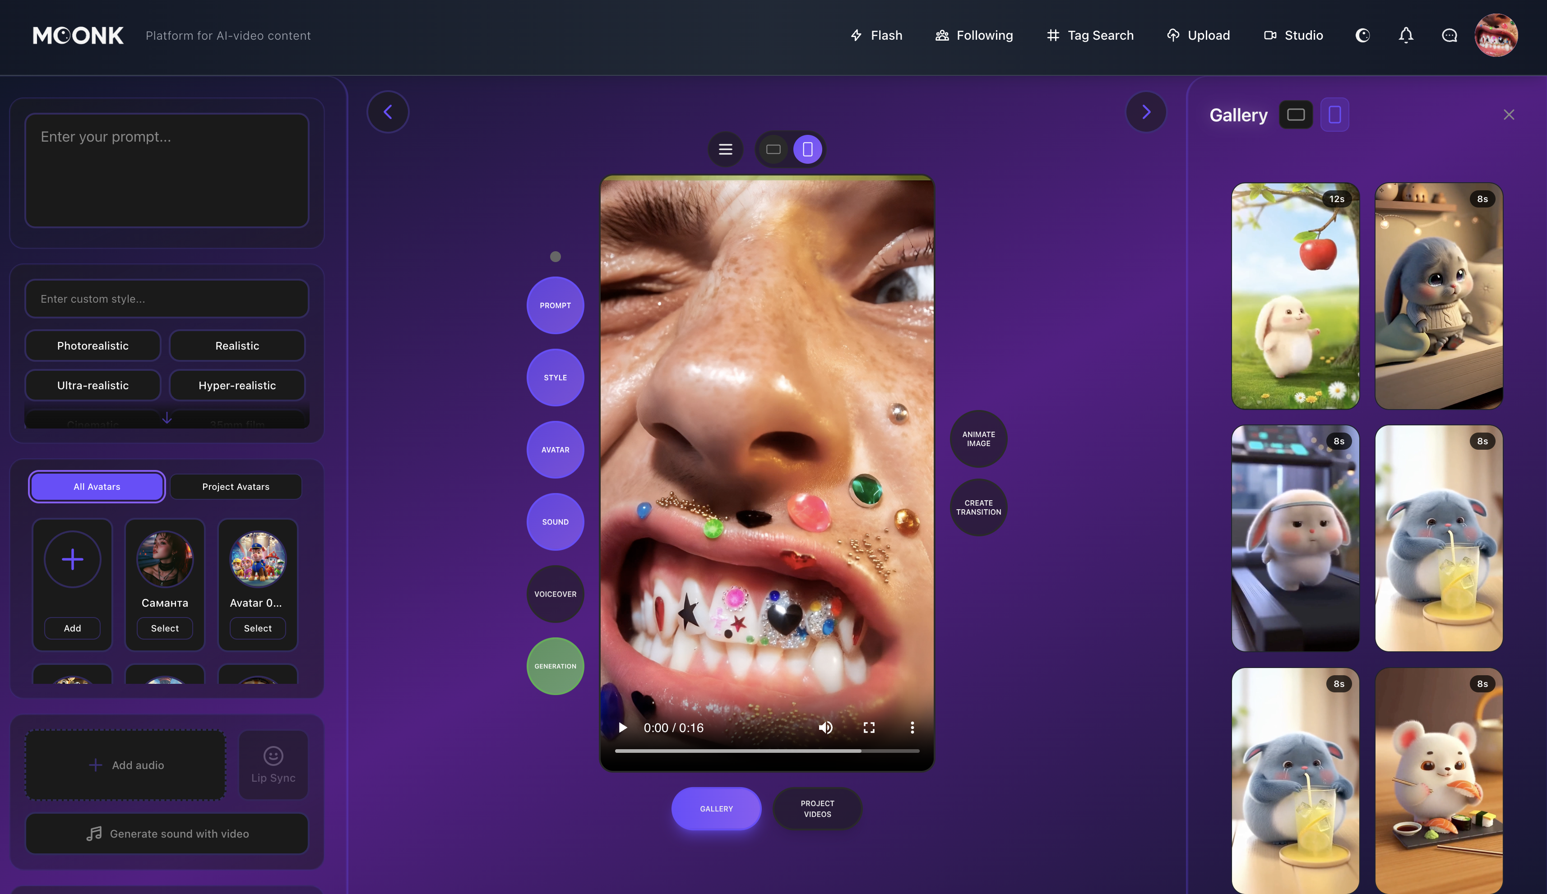1547x894 pixels.
Task: Click the PROMPT step icon
Action: pyautogui.click(x=554, y=305)
